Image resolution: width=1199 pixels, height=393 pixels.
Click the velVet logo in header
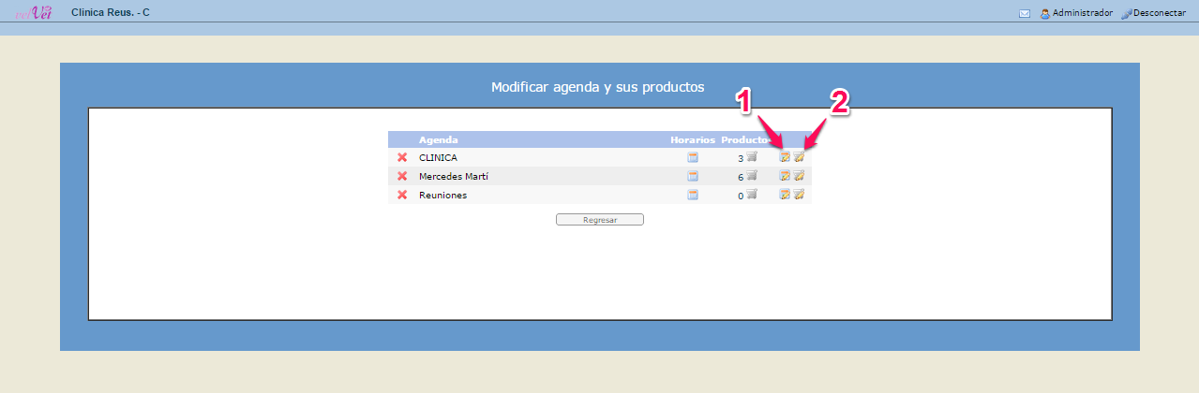click(x=34, y=12)
